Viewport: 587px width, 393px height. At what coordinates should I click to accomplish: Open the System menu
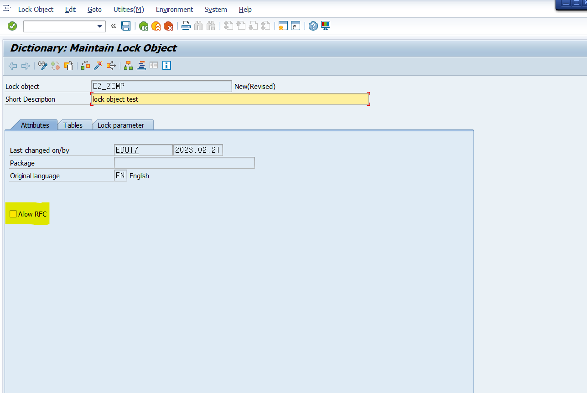point(216,9)
